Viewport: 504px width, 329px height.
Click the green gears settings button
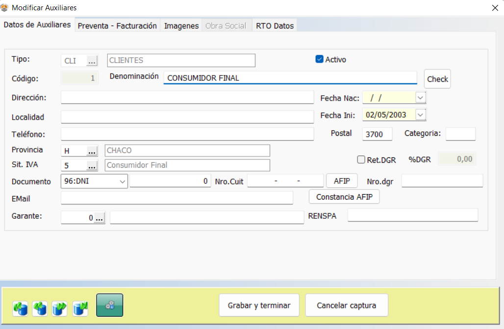(x=109, y=305)
